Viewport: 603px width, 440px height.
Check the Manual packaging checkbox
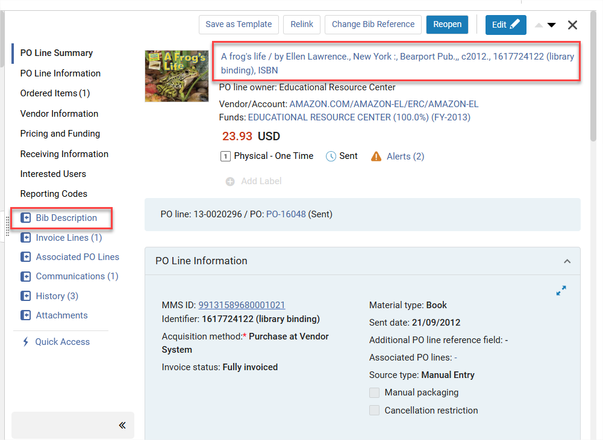(x=374, y=392)
